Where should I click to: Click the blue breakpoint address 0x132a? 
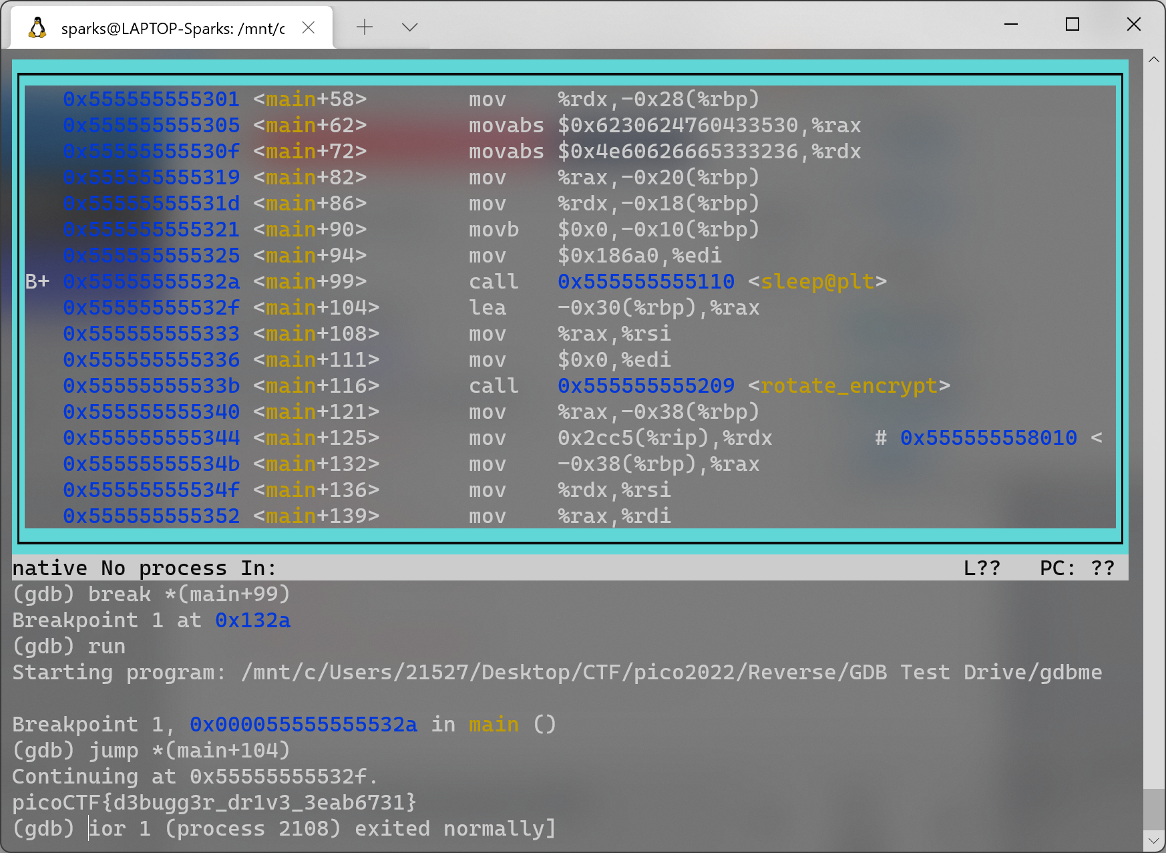pos(252,620)
